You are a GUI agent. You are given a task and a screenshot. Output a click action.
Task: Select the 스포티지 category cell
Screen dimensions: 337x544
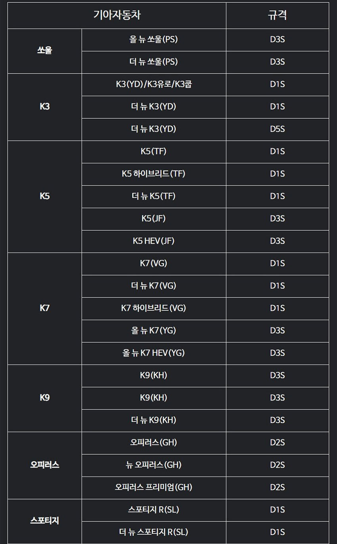[x=45, y=521]
